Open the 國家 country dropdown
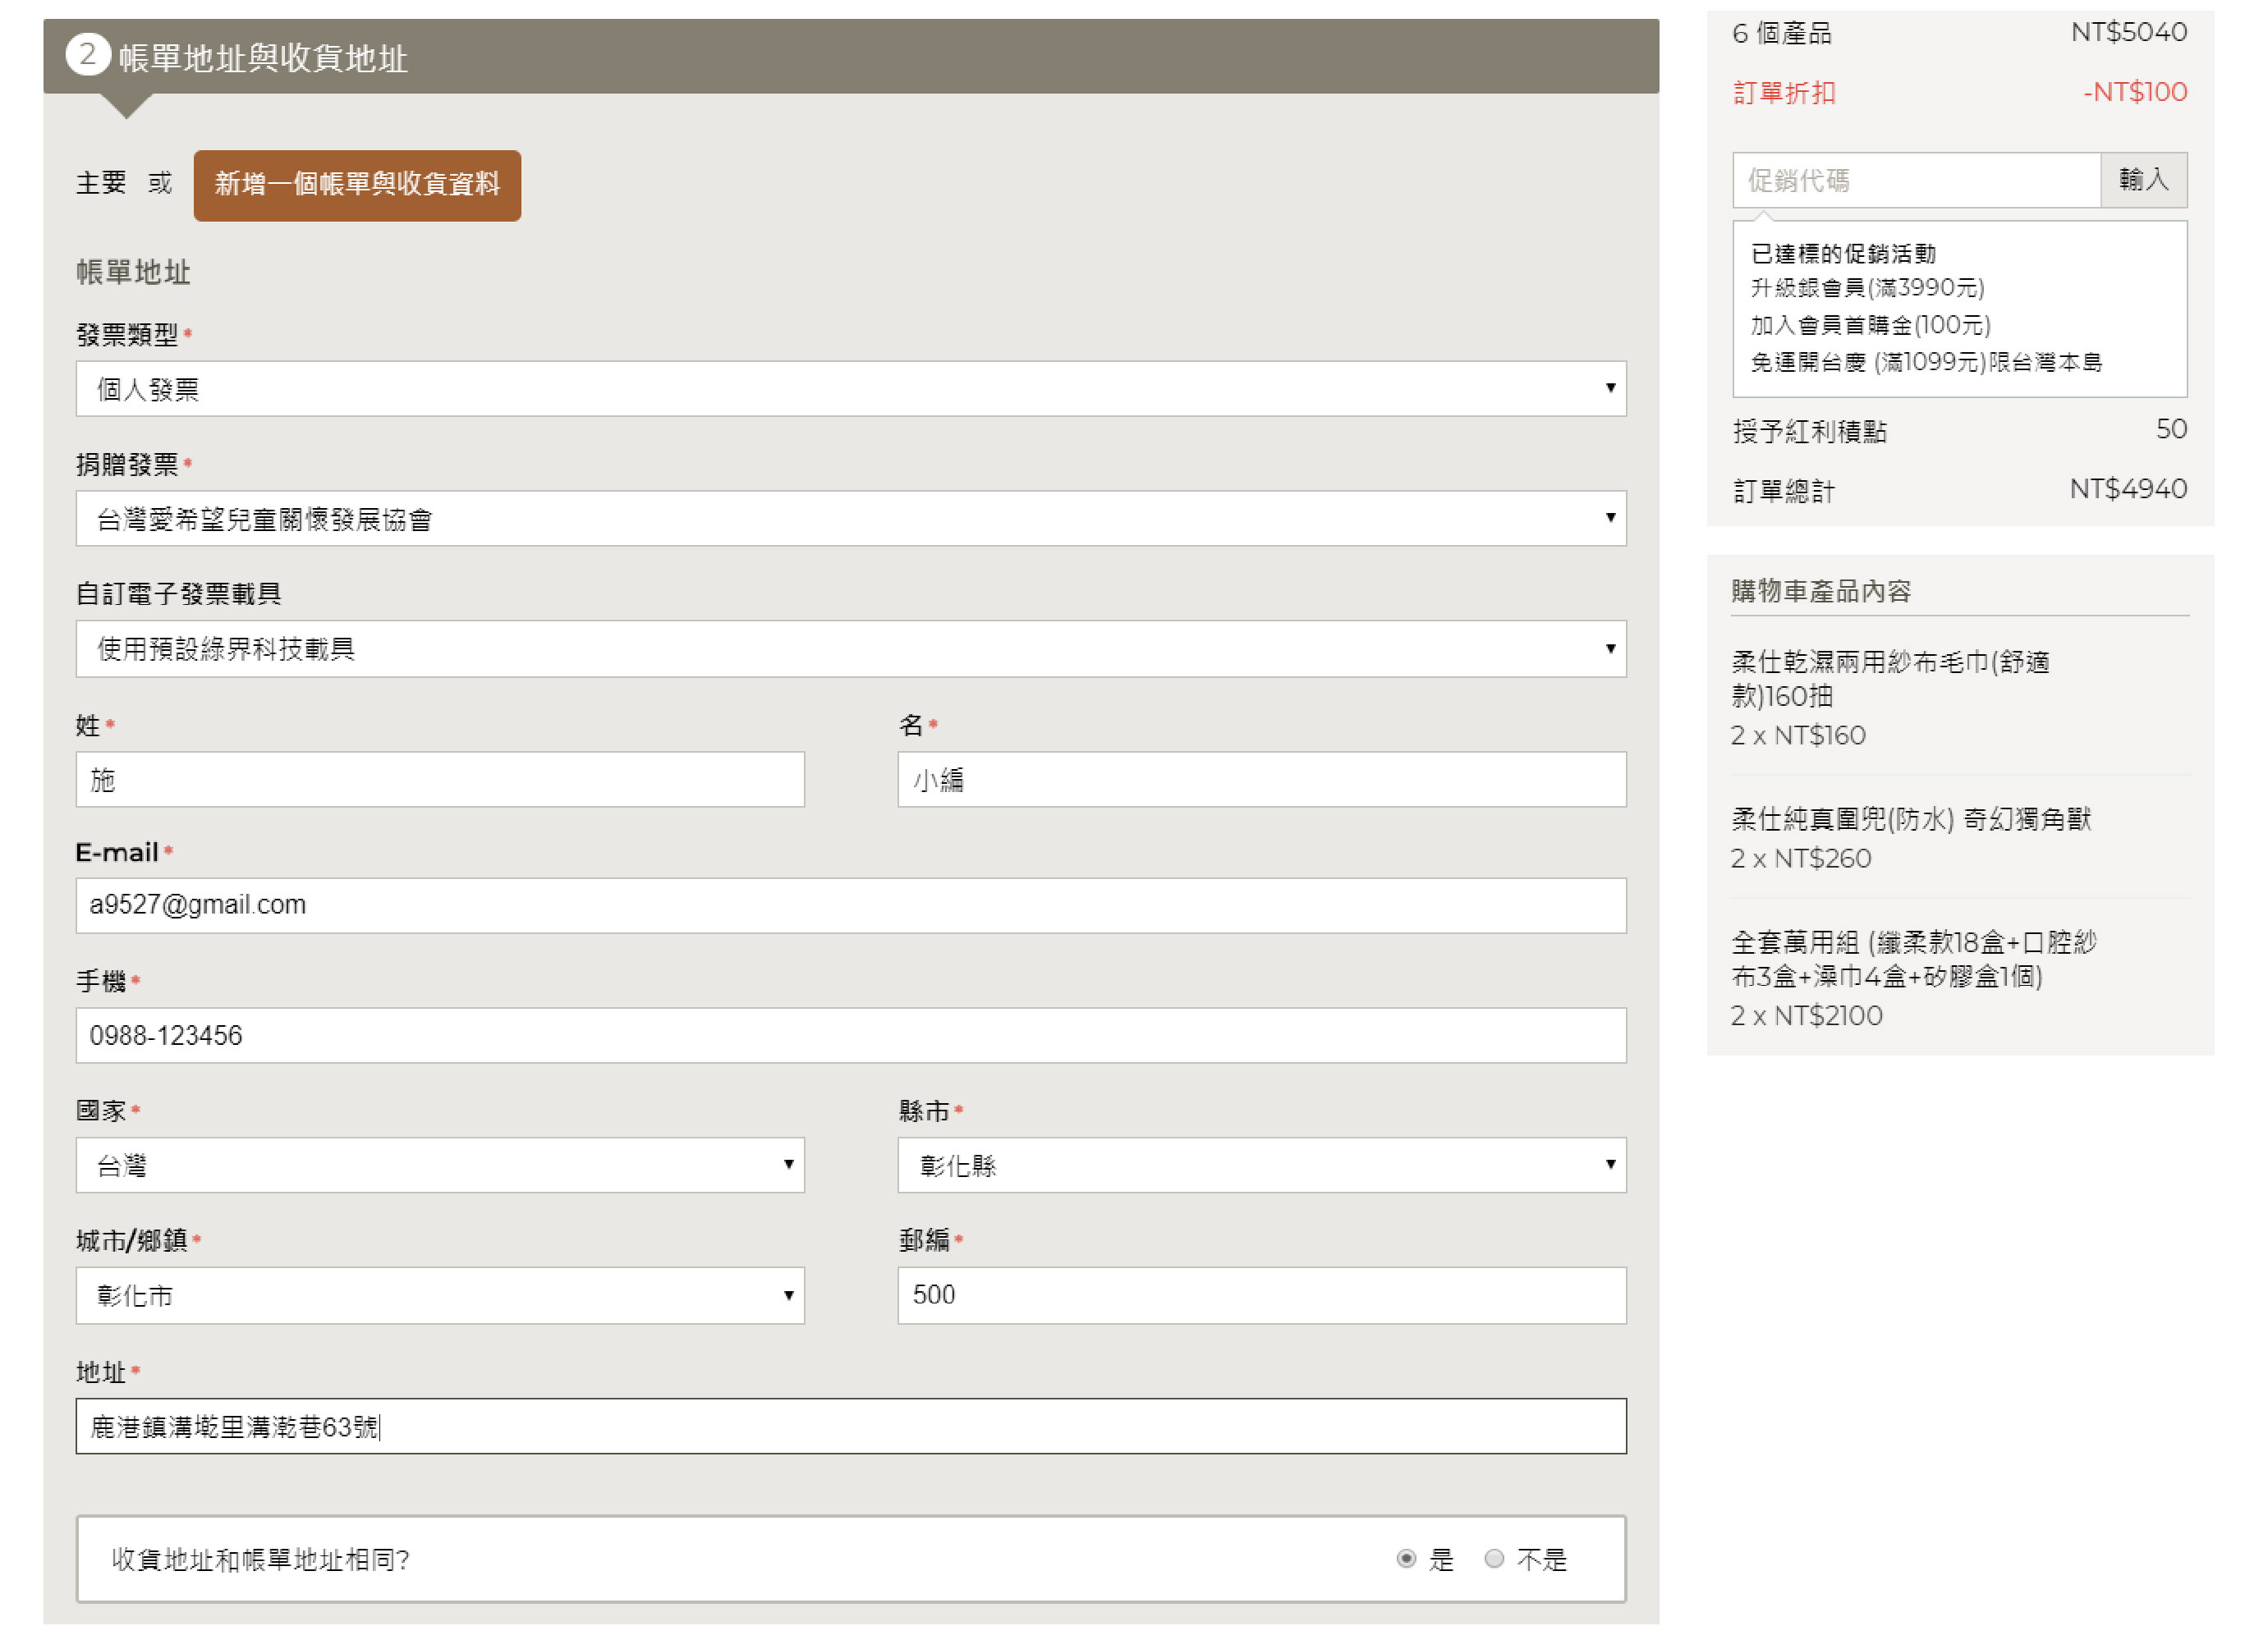The height and width of the screenshot is (1626, 2268). coord(440,1166)
